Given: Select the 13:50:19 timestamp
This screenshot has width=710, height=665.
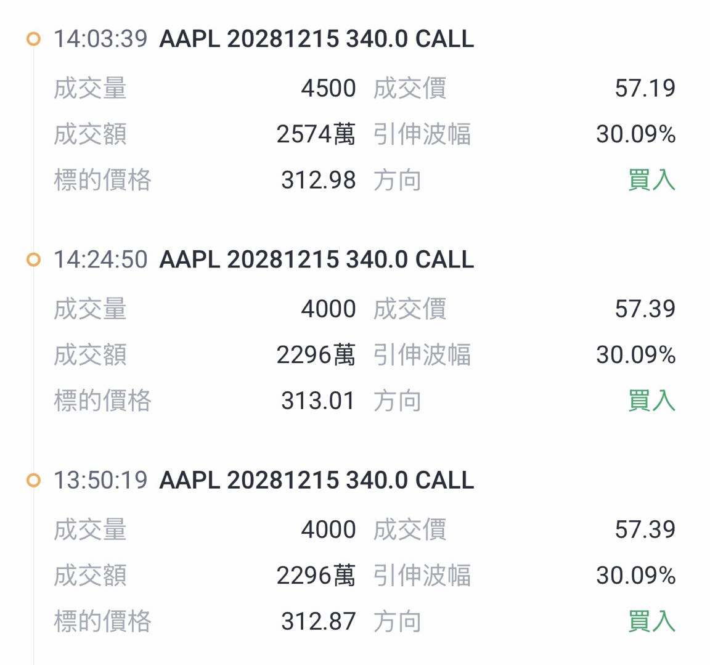Looking at the screenshot, I should pyautogui.click(x=100, y=480).
